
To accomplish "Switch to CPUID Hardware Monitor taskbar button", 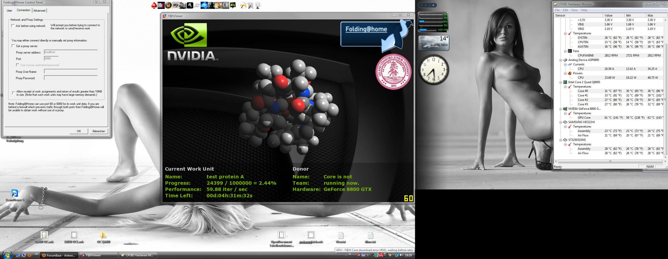I will pos(138,255).
